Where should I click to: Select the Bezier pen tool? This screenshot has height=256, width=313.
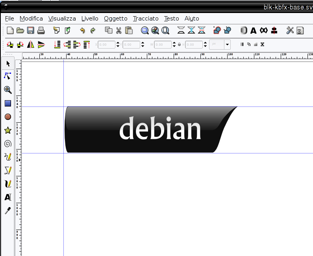8,170
